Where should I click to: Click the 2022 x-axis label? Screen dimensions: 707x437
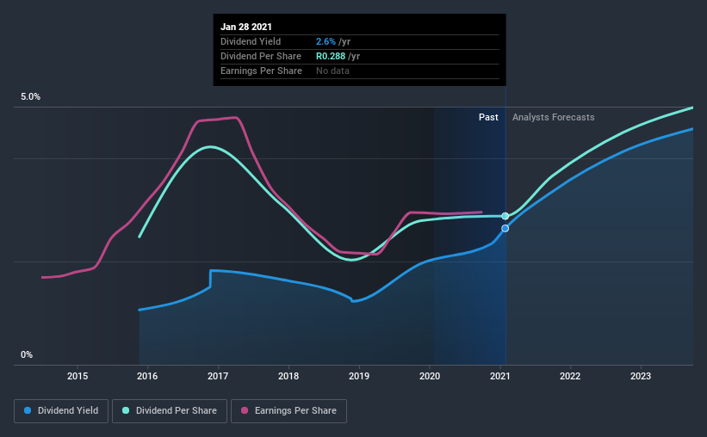coord(570,376)
